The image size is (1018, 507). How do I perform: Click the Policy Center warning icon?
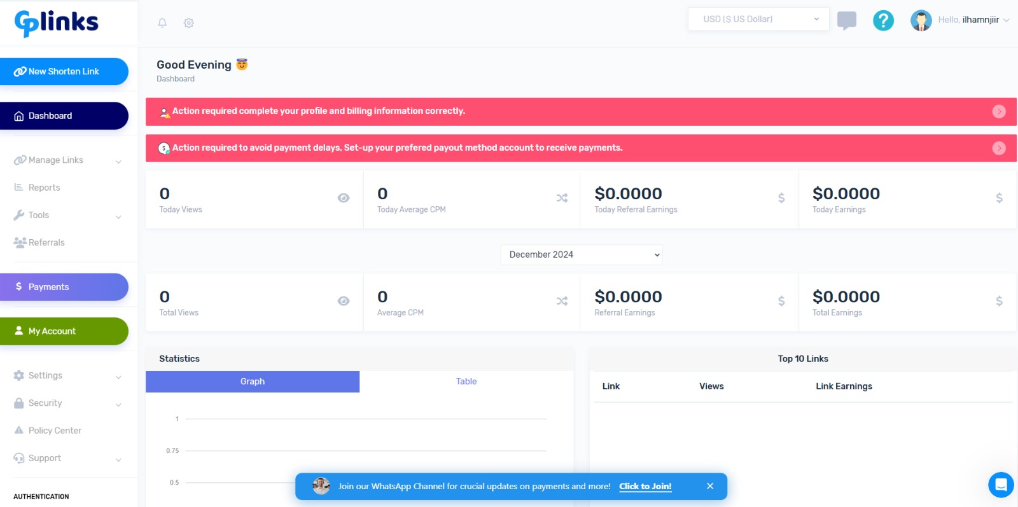coord(19,430)
